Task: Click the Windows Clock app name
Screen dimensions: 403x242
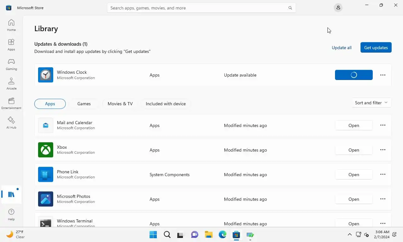Action: point(72,72)
